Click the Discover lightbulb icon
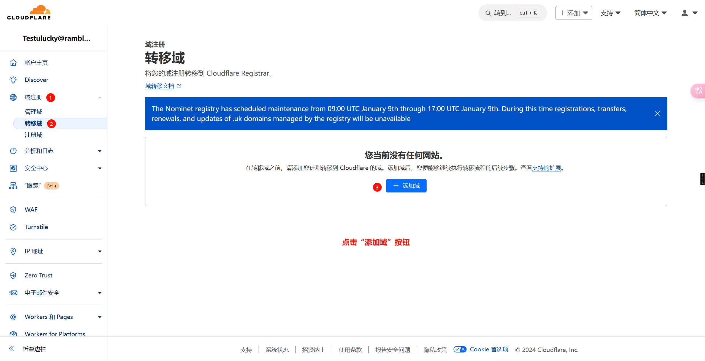Viewport: 705px width, 361px height. point(13,80)
